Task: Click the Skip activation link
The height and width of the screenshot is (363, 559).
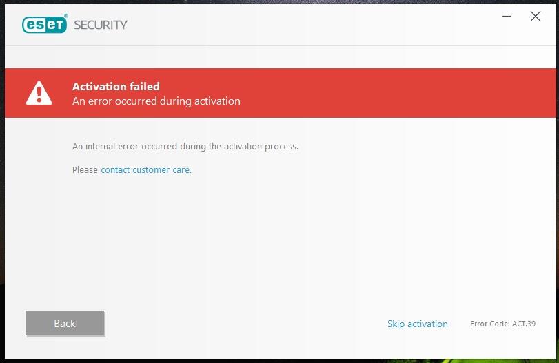Action: click(x=417, y=324)
